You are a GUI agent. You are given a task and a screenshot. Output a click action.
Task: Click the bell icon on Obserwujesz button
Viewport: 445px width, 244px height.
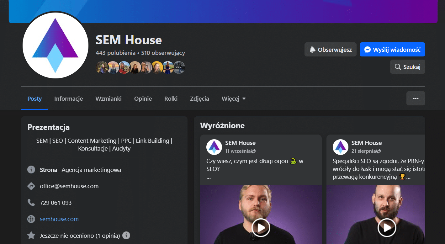(x=312, y=50)
